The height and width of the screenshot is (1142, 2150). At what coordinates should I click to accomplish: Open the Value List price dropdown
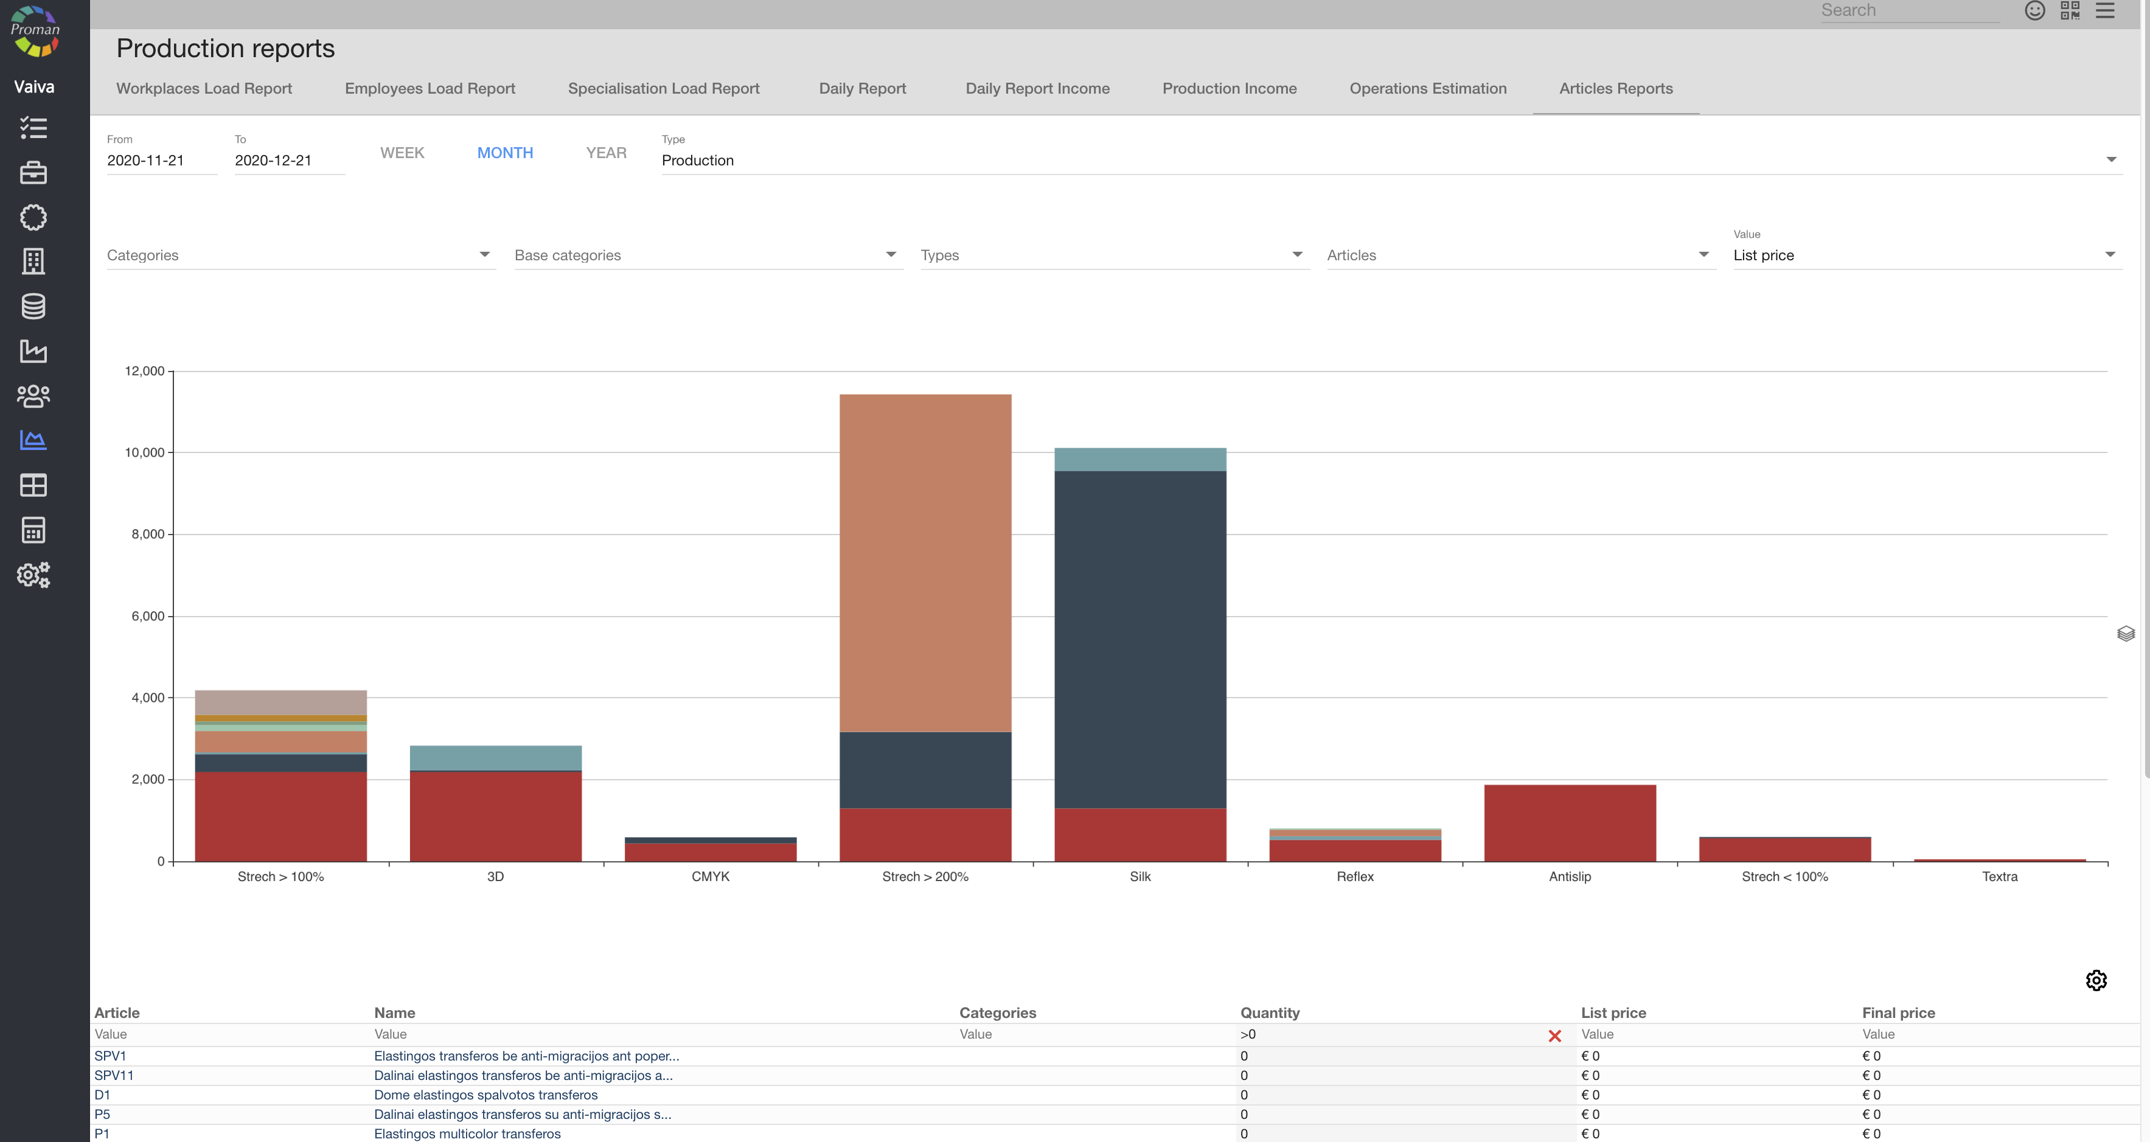pos(1926,255)
